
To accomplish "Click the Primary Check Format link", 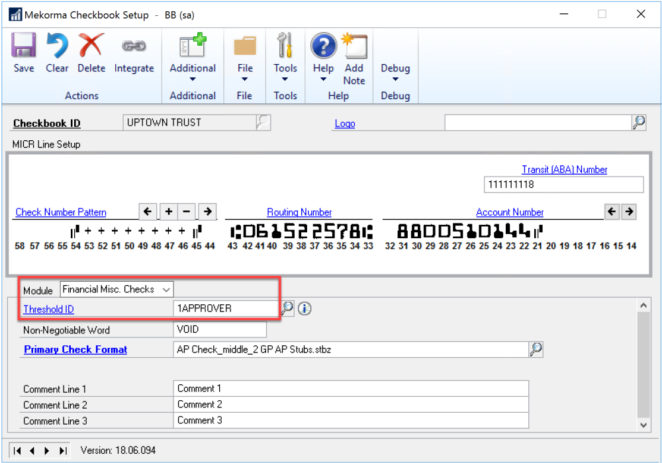I will pos(75,350).
